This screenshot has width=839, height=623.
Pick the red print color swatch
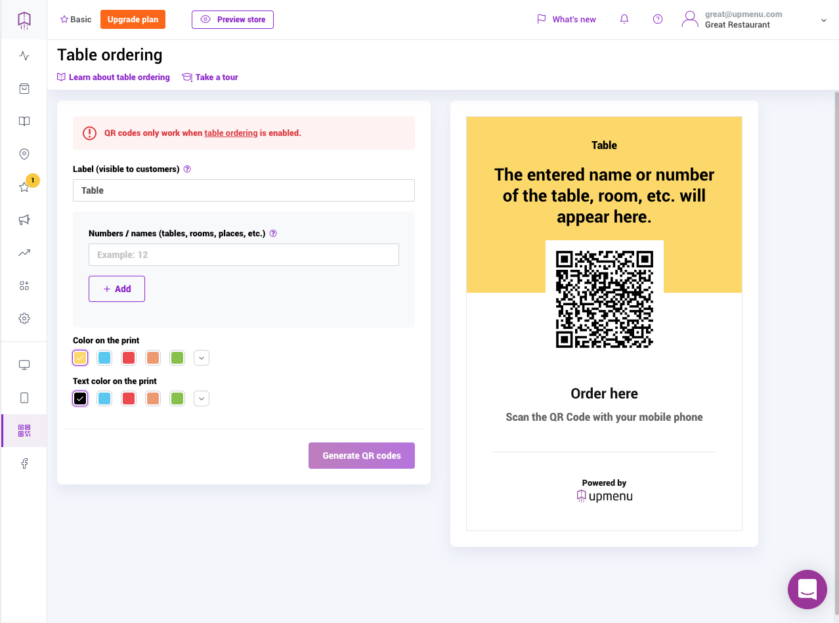click(129, 358)
